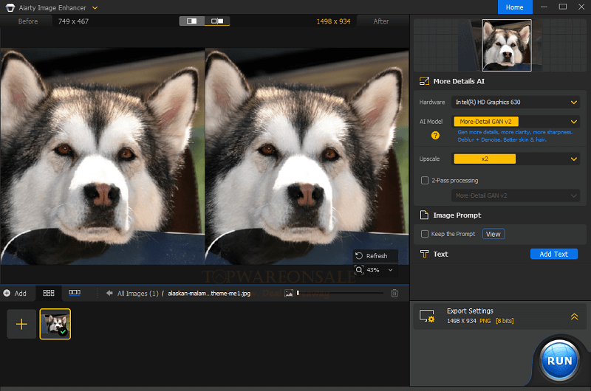The image size is (591, 391).
Task: Click the All Images (1) breadcrumb
Action: (x=138, y=293)
